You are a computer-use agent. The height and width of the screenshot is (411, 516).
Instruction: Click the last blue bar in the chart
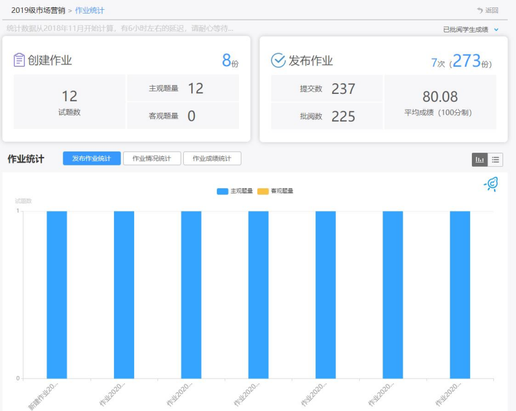click(460, 294)
